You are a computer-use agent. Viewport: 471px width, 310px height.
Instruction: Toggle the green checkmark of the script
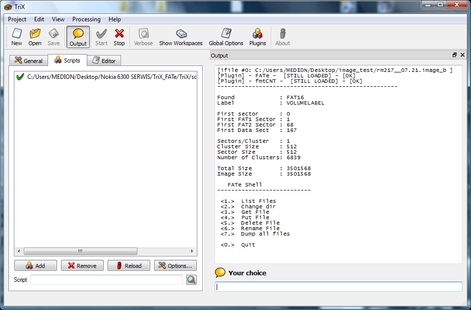point(20,77)
